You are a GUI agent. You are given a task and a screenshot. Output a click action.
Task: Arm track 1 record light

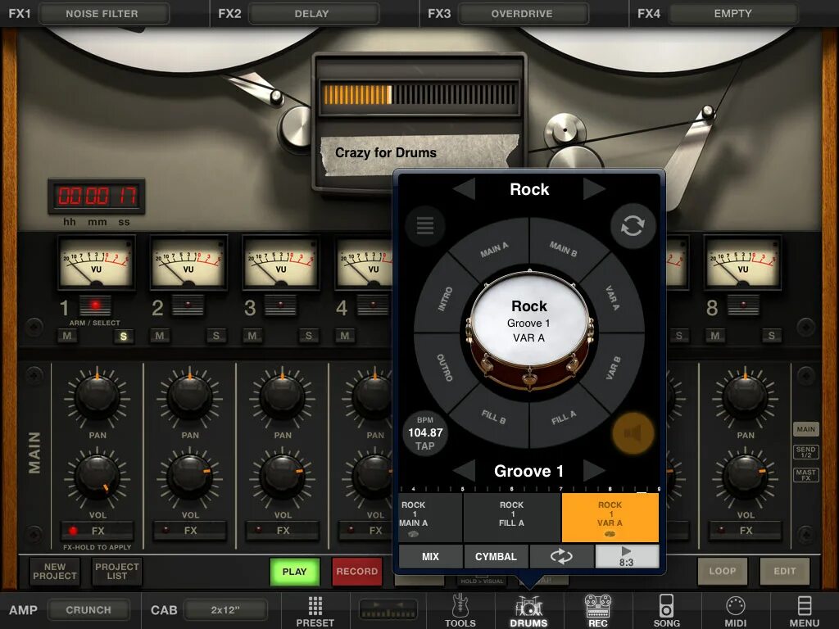pos(95,305)
